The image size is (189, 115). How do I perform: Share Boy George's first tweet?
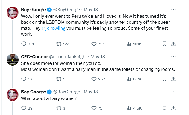[x=173, y=44]
